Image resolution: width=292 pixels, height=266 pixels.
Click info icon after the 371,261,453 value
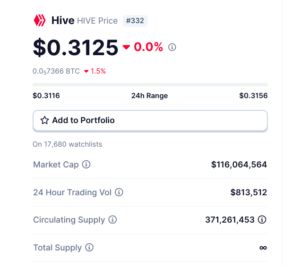262,219
